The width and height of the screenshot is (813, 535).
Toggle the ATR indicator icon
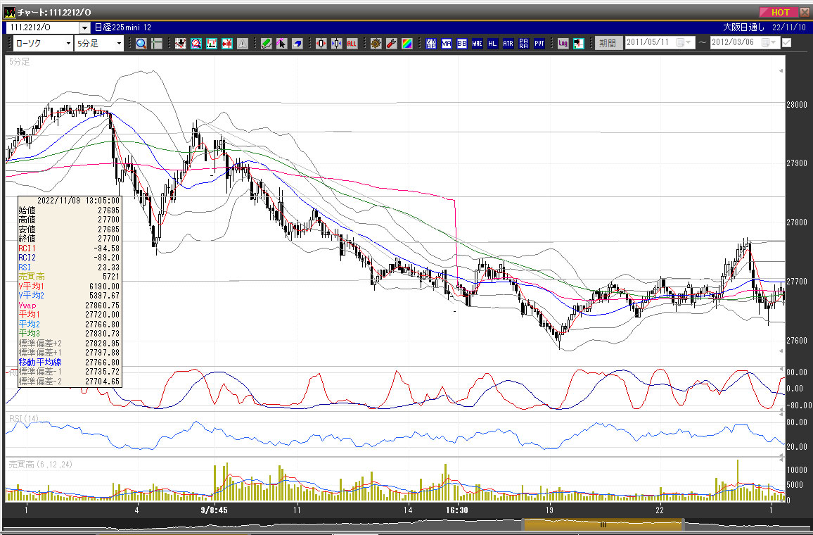pos(508,44)
